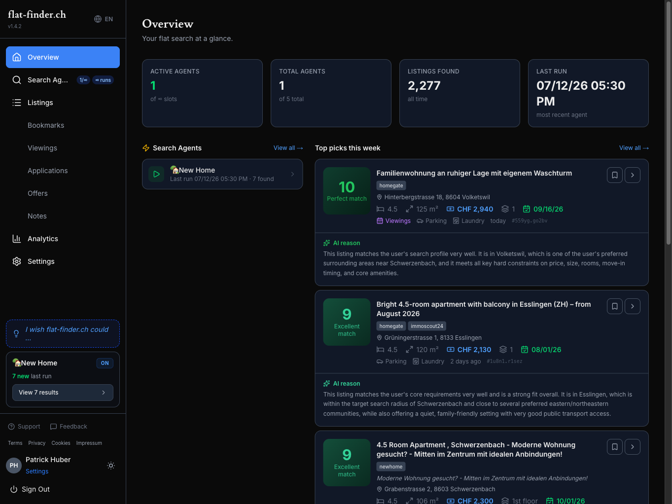Click the globe language icon

[98, 19]
